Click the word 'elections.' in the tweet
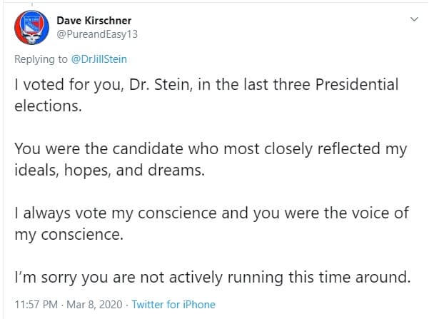The height and width of the screenshot is (319, 429). [x=48, y=106]
